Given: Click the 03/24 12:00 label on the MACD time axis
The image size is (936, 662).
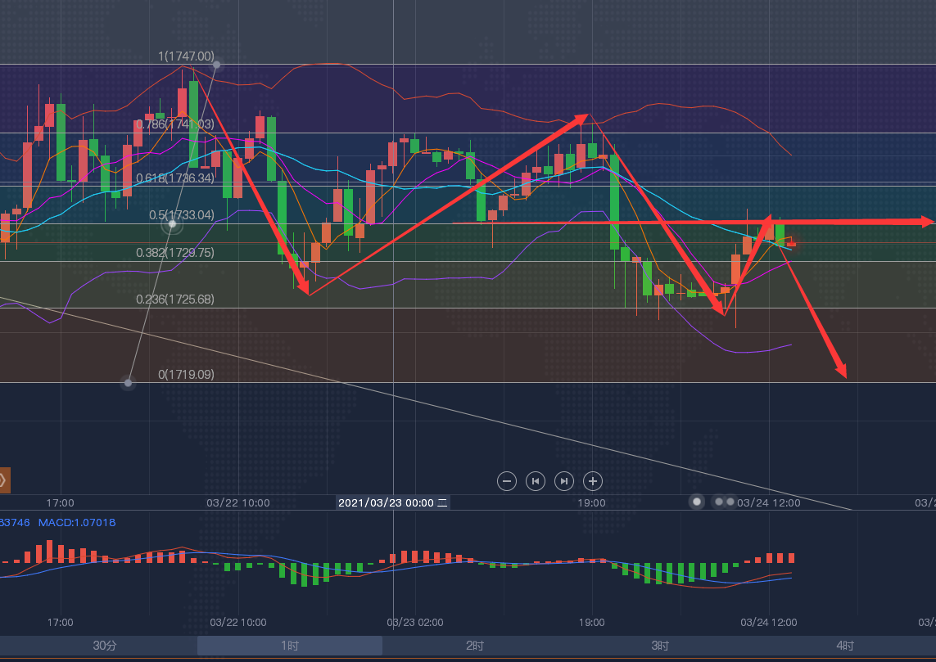Looking at the screenshot, I should [769, 622].
